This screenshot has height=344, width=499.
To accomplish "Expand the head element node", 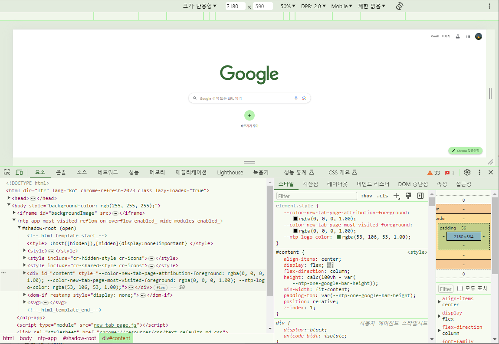I will tap(9, 198).
